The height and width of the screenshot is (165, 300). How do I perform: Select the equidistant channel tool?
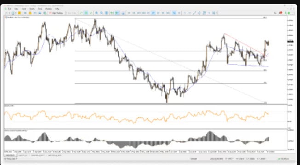pyautogui.click(x=199, y=13)
